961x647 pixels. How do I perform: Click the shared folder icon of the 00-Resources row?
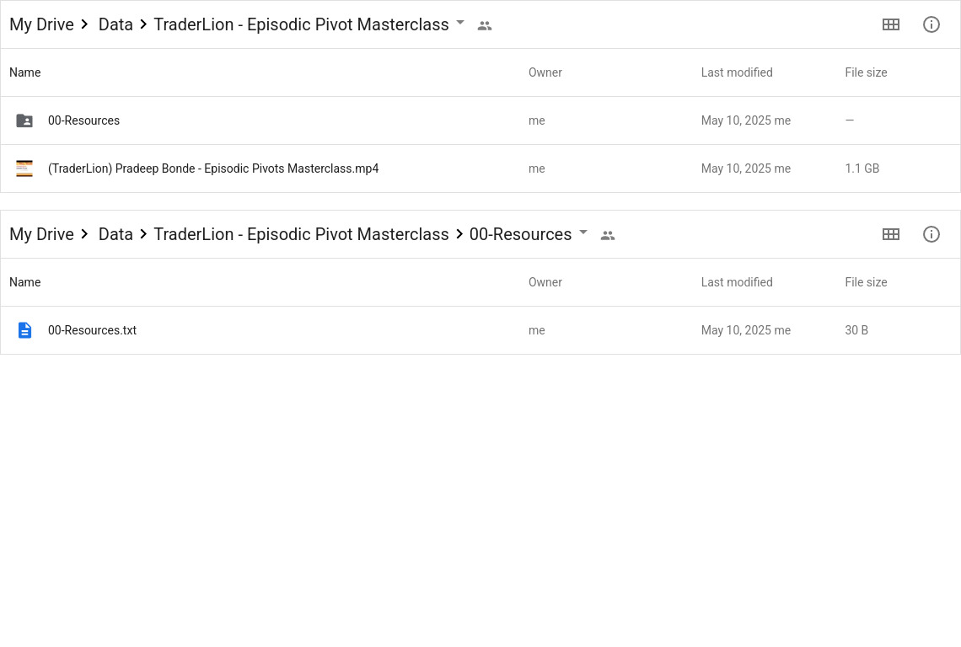(x=24, y=120)
